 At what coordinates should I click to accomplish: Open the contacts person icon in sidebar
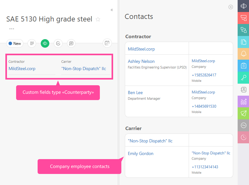(x=243, y=90)
